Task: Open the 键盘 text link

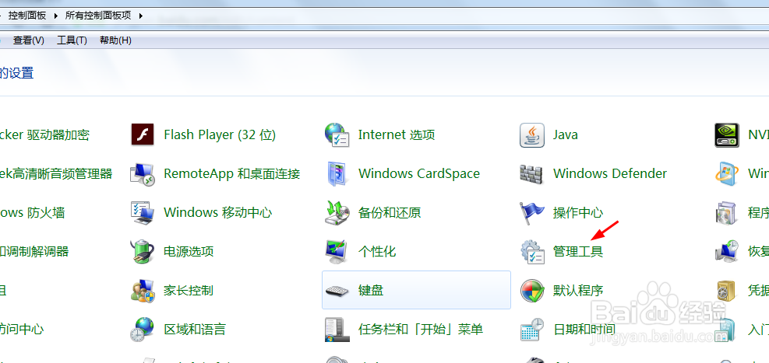Action: tap(371, 291)
